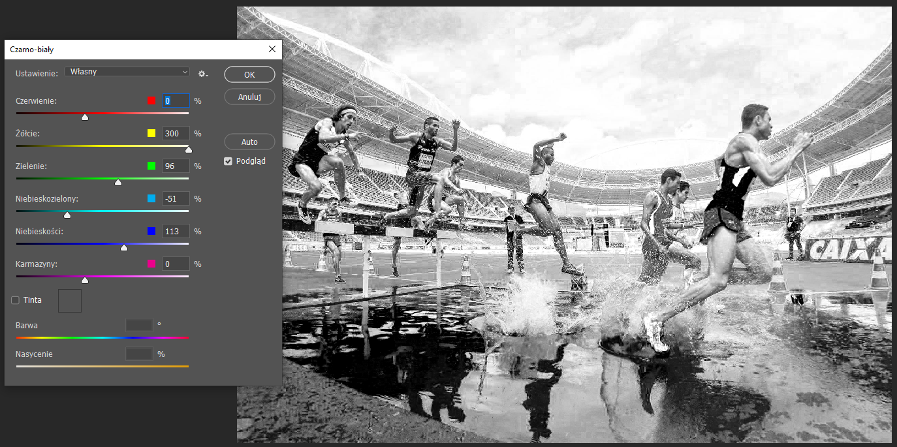Click the Karmazyny slider handle

(85, 280)
